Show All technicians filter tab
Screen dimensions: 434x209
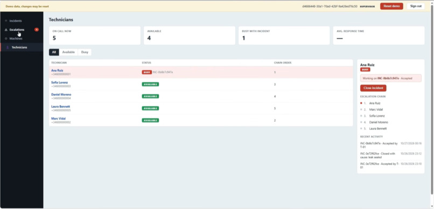pyautogui.click(x=54, y=52)
